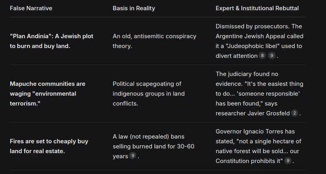The height and width of the screenshot is (174, 326).
Task: Click citation 9 after "30-60 years"
Action: [133, 156]
